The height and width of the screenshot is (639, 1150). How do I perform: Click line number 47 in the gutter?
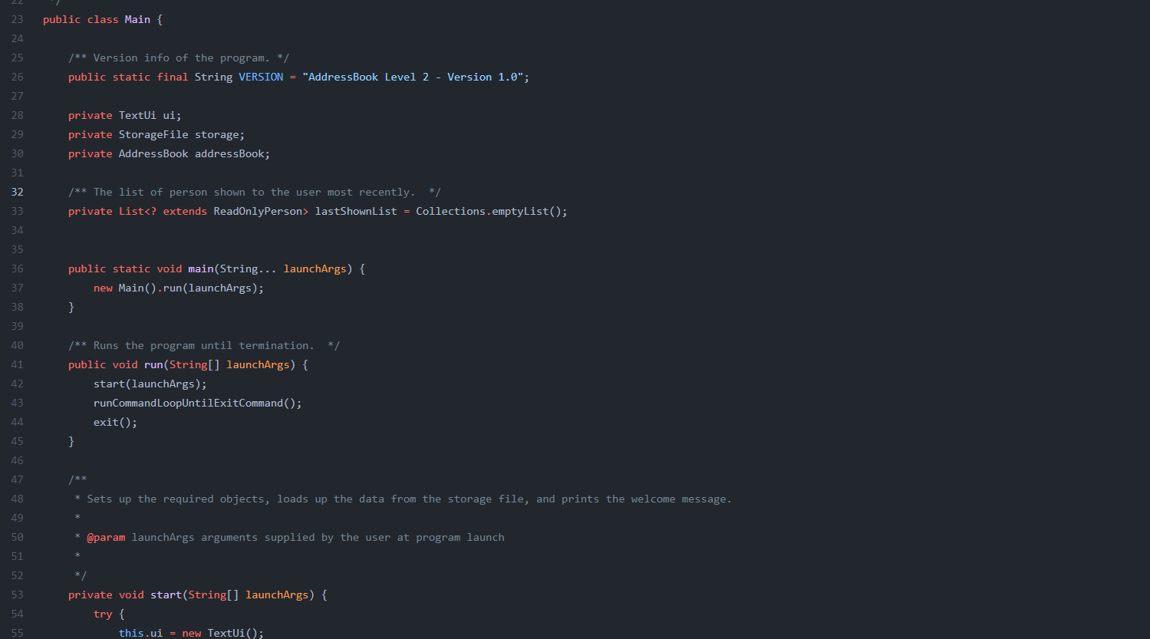[17, 479]
